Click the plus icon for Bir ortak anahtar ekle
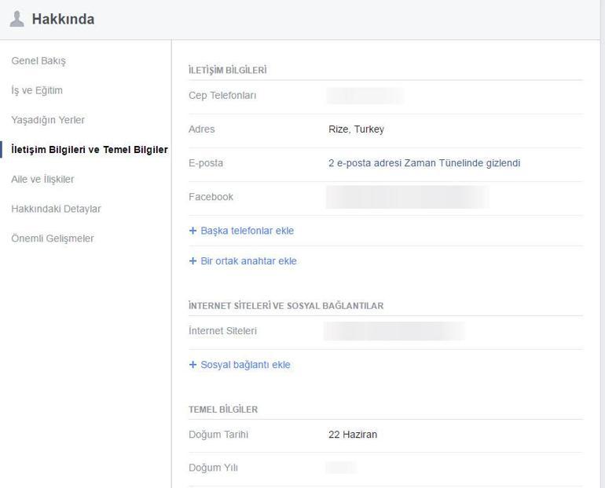605x488 pixels. pyautogui.click(x=193, y=261)
